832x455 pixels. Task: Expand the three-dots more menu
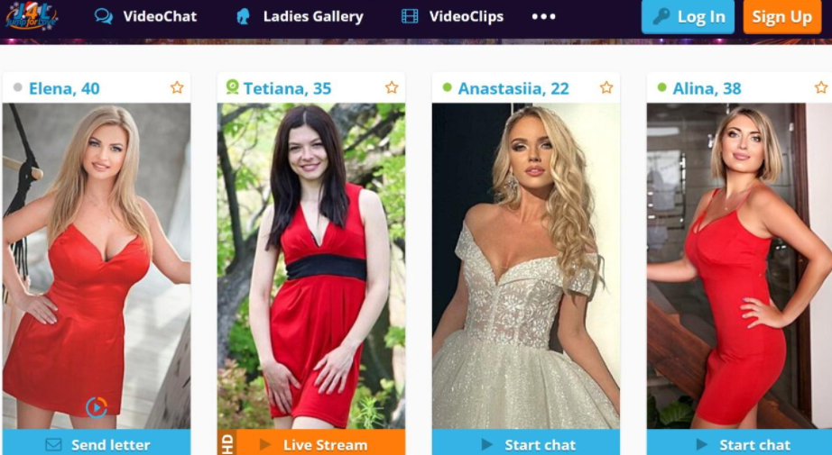(x=544, y=16)
